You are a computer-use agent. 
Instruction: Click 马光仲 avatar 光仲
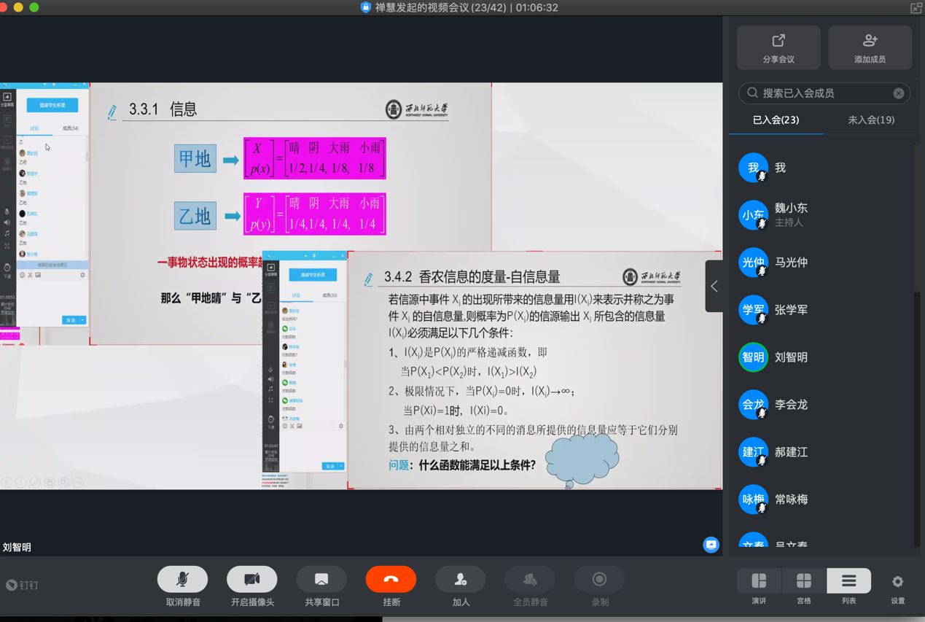[753, 263]
